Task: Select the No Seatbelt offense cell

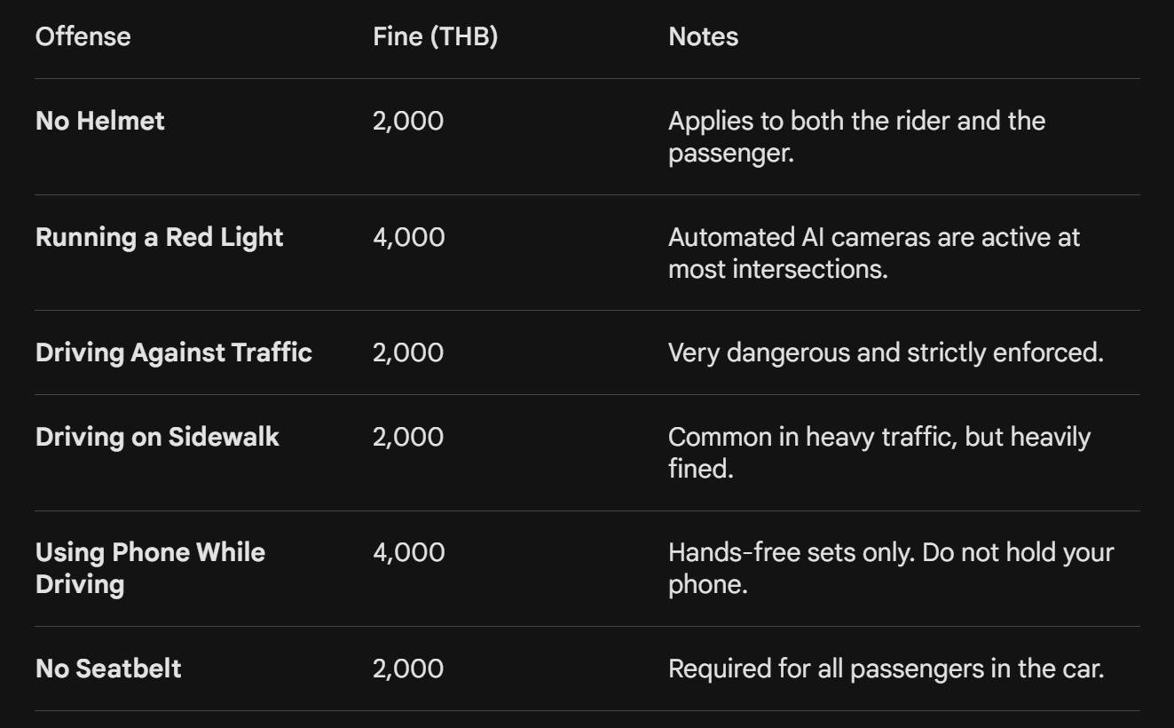Action: pyautogui.click(x=108, y=669)
